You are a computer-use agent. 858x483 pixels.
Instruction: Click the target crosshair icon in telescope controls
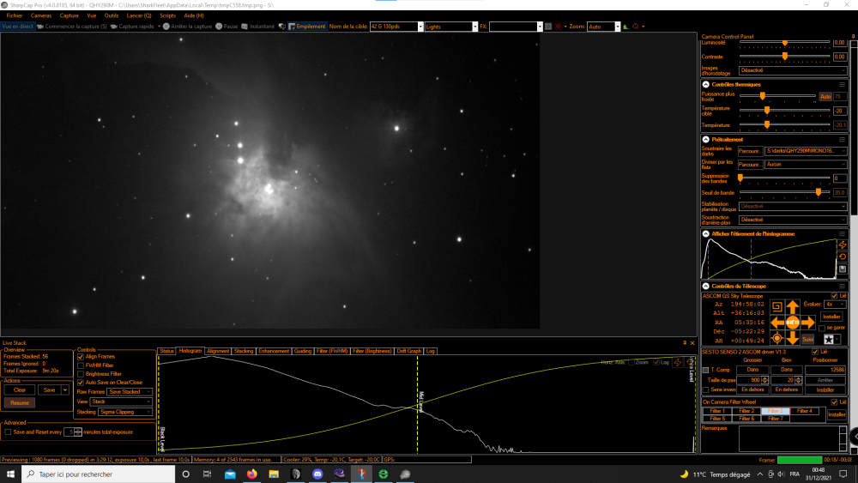click(x=776, y=339)
